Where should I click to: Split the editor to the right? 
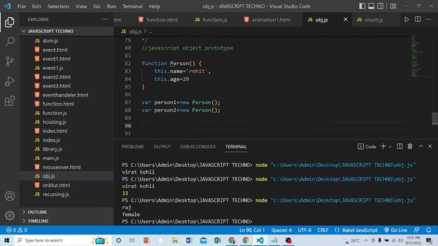(417, 20)
